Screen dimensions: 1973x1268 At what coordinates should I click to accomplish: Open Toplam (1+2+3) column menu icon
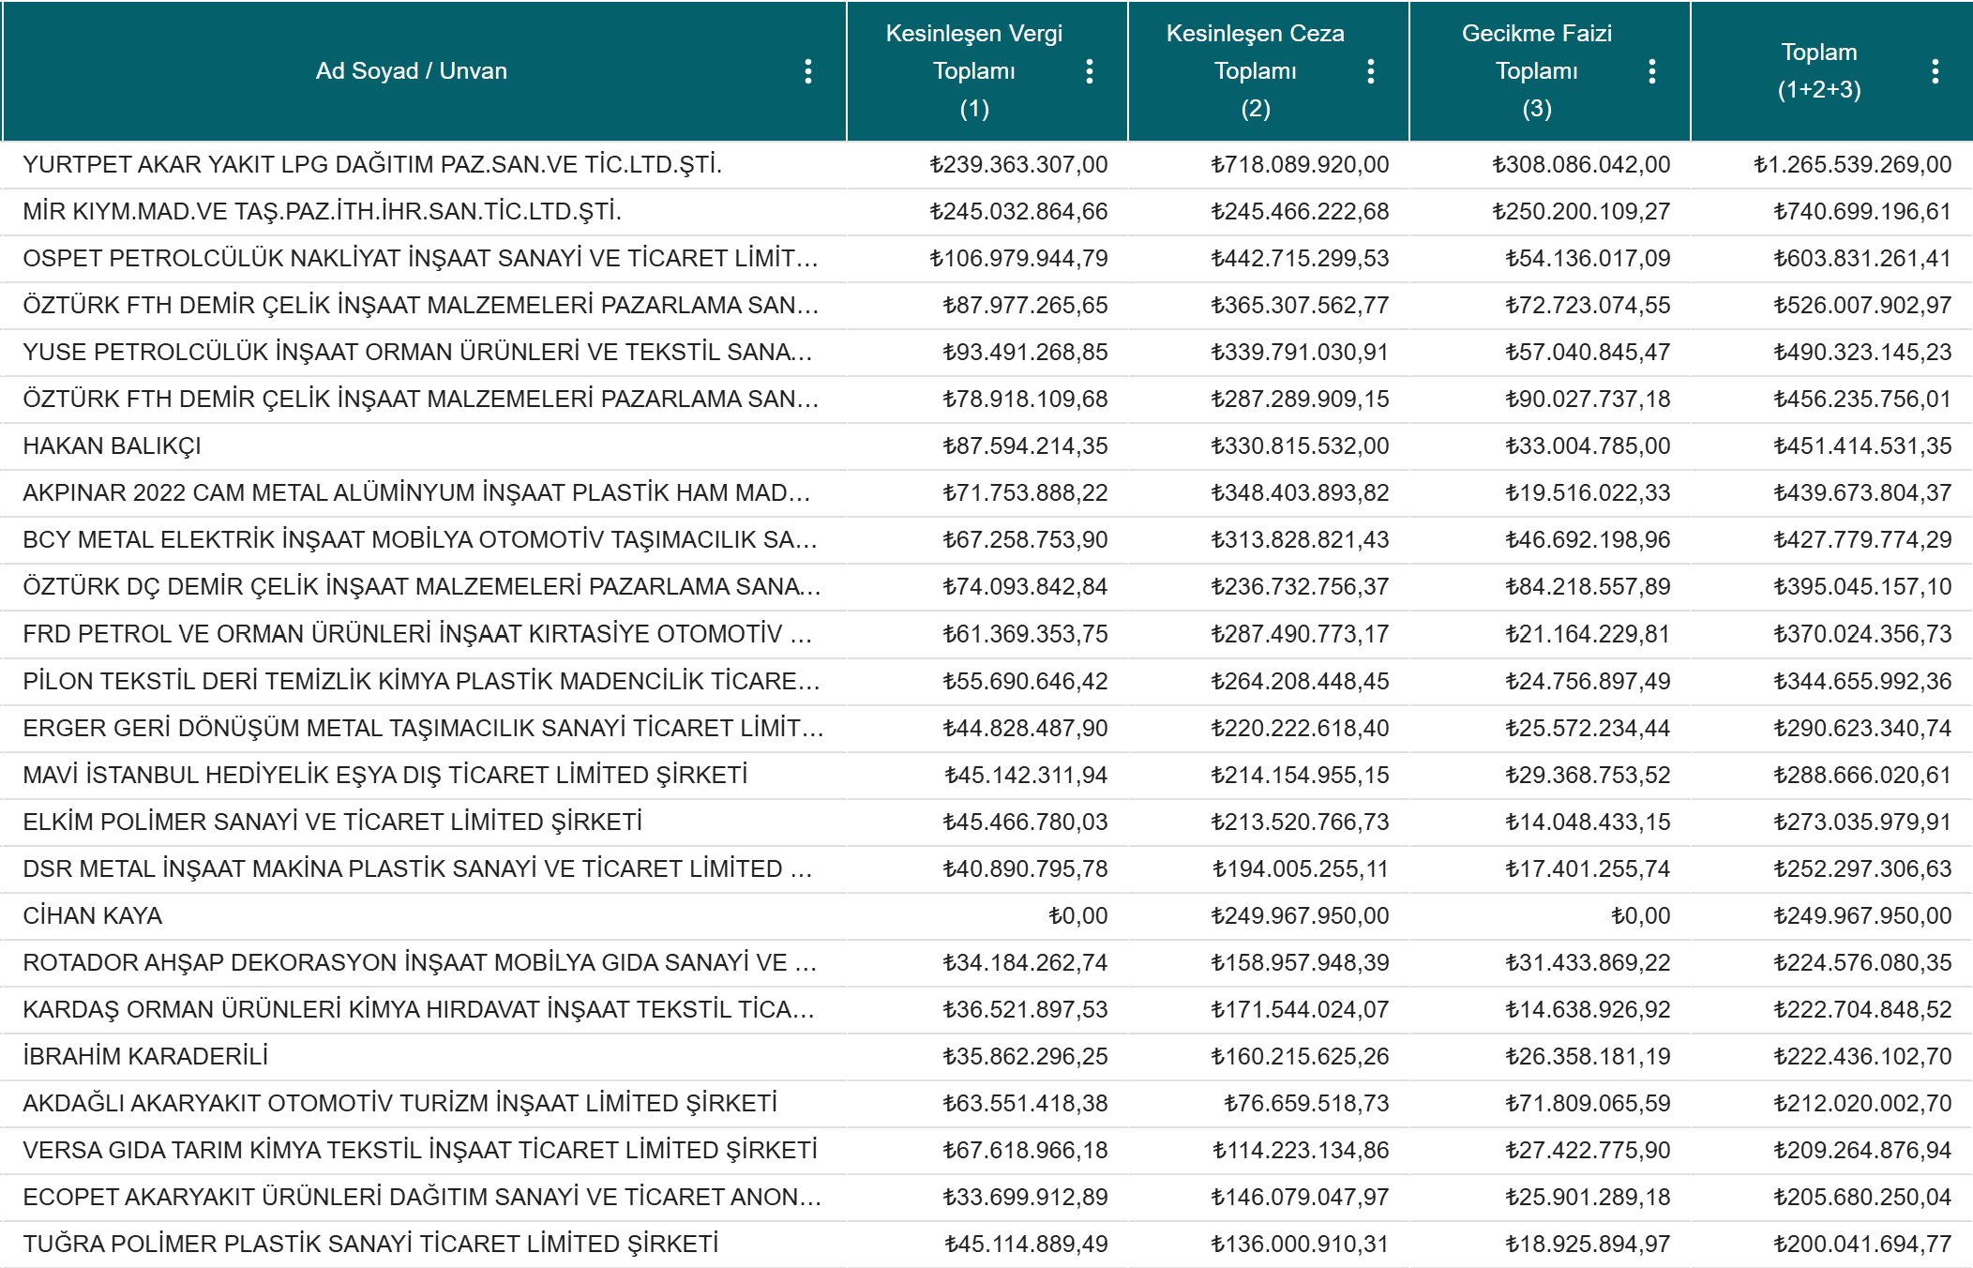click(1935, 71)
